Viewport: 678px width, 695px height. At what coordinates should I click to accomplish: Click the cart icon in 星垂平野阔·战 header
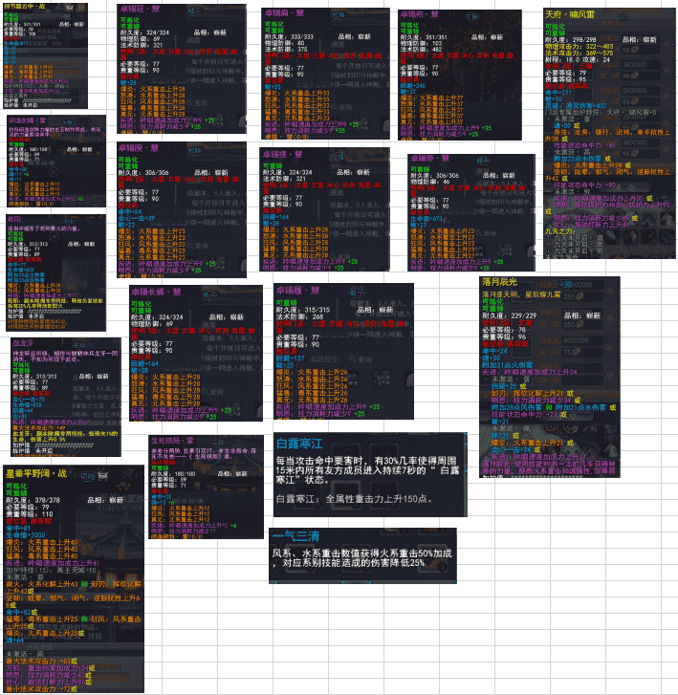pyautogui.click(x=102, y=475)
